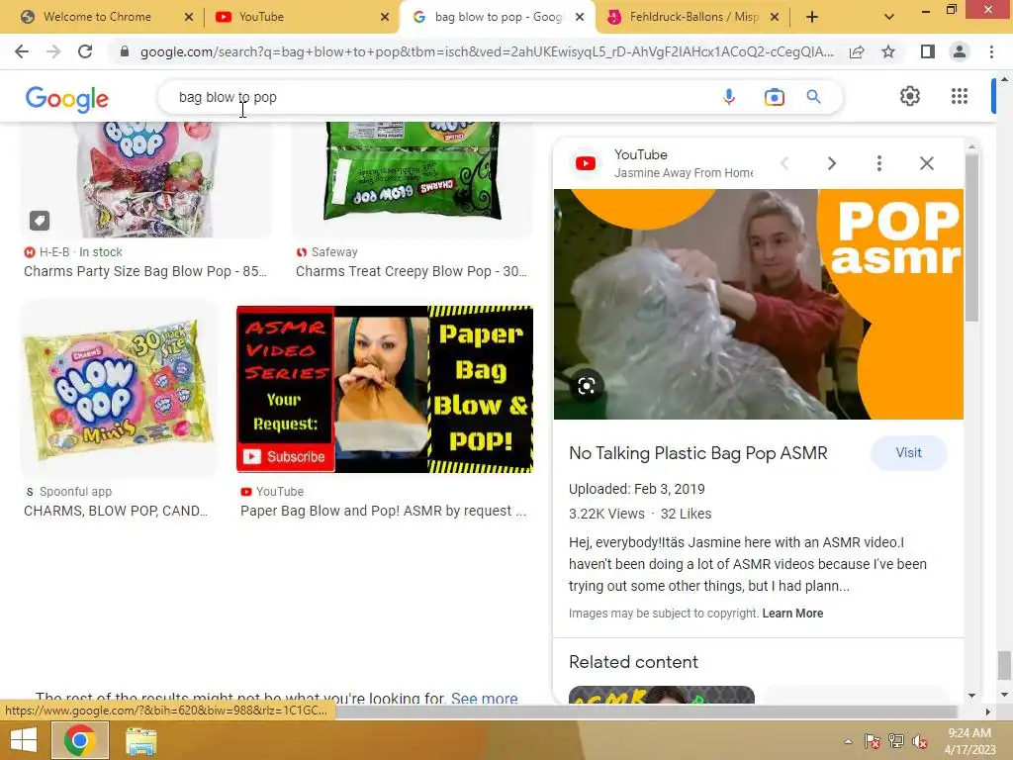Screen dimensions: 1013x760
Task: Close the YouTube tab
Action: [x=385, y=17]
